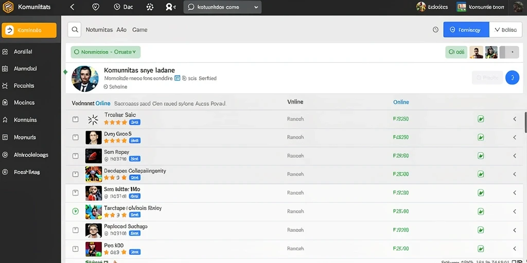Image resolution: width=527 pixels, height=263 pixels.
Task: Expand the Paploced Suchago row chevron
Action: tap(515, 230)
